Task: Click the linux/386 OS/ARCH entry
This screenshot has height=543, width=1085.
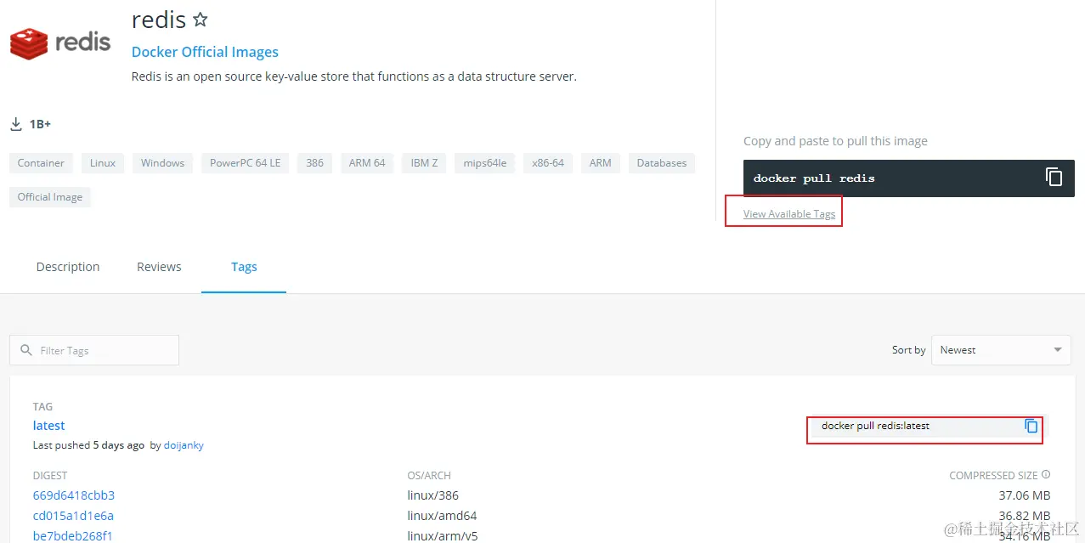Action: point(433,495)
